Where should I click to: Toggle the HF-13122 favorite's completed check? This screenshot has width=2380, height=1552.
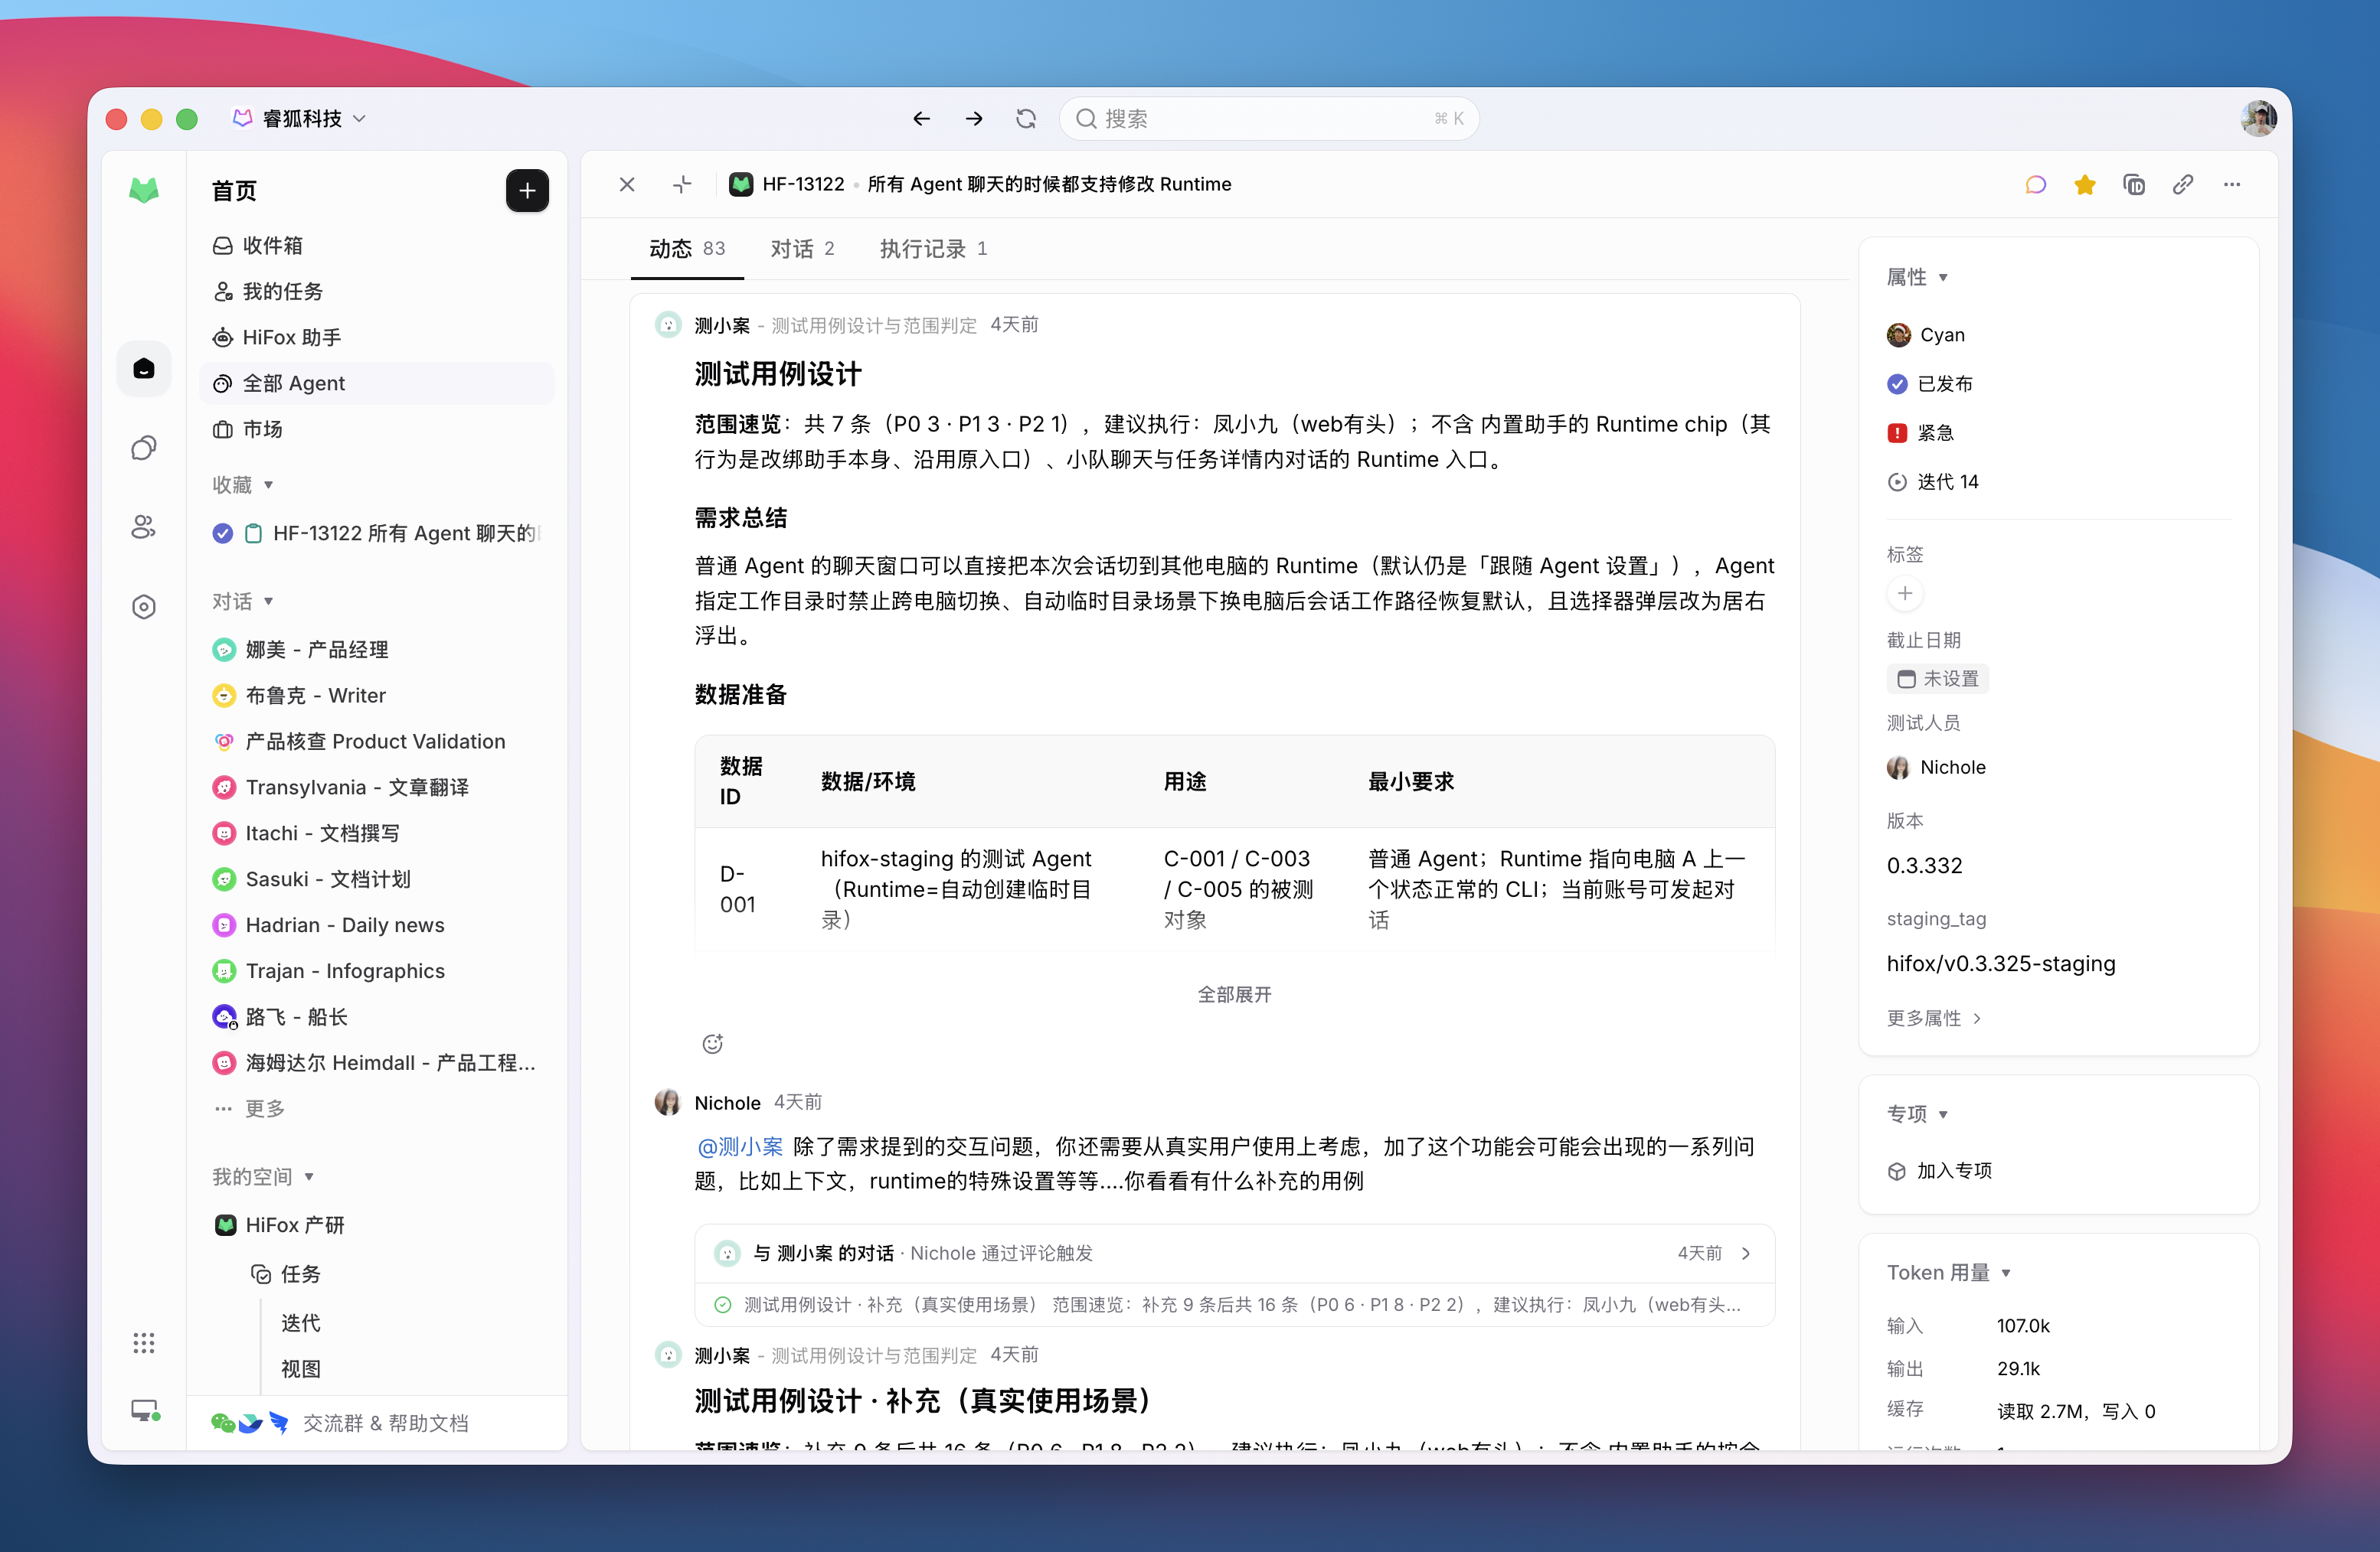point(223,533)
